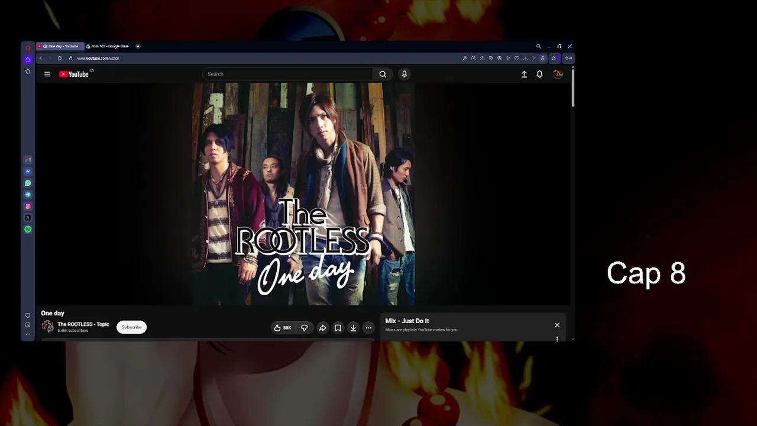Open YouTube notifications bell
Image resolution: width=757 pixels, height=426 pixels.
[x=539, y=74]
